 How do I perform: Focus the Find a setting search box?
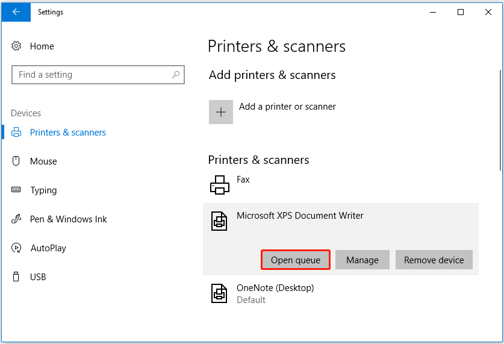[x=98, y=75]
